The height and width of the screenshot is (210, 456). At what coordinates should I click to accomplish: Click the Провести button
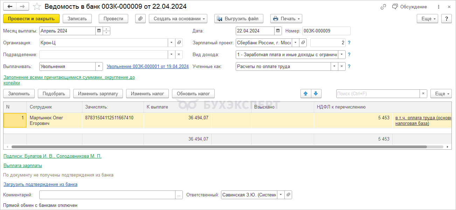coord(113,18)
